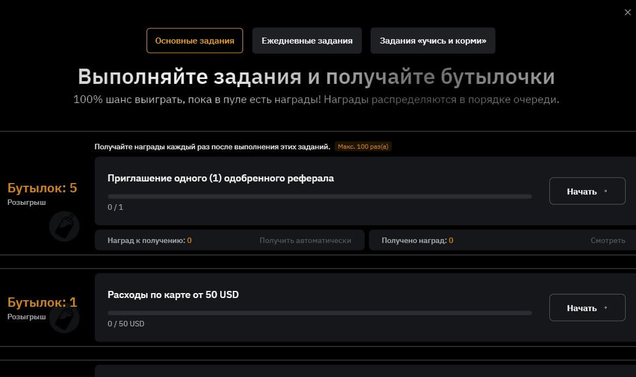Screen dimensions: 636x377
Task: Click the Расходы по карте от 50 USD title
Action: click(173, 295)
